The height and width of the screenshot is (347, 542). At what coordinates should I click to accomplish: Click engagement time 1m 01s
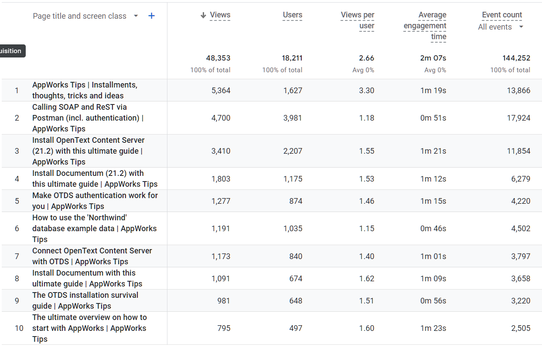pos(433,256)
